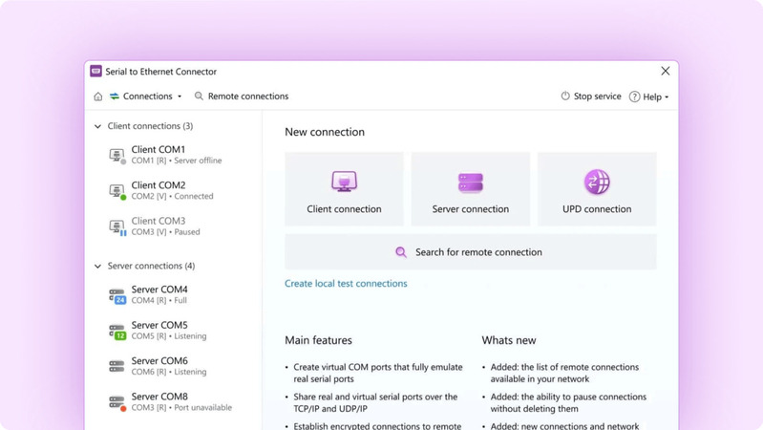Open the Remote connections view
The width and height of the screenshot is (763, 430).
point(241,97)
